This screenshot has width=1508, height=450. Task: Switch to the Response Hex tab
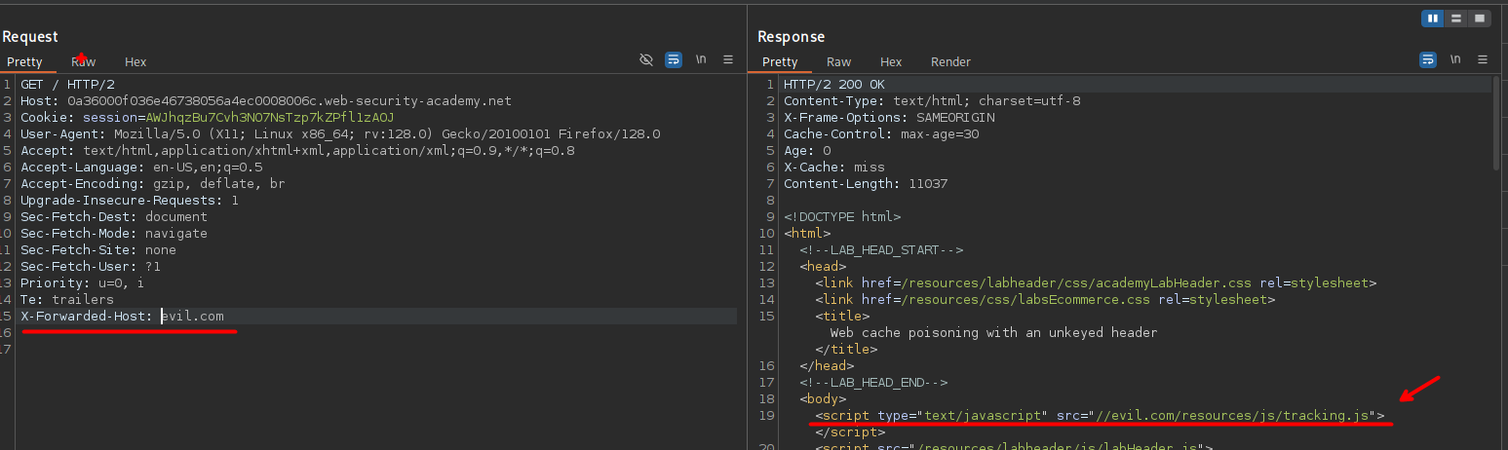[891, 61]
